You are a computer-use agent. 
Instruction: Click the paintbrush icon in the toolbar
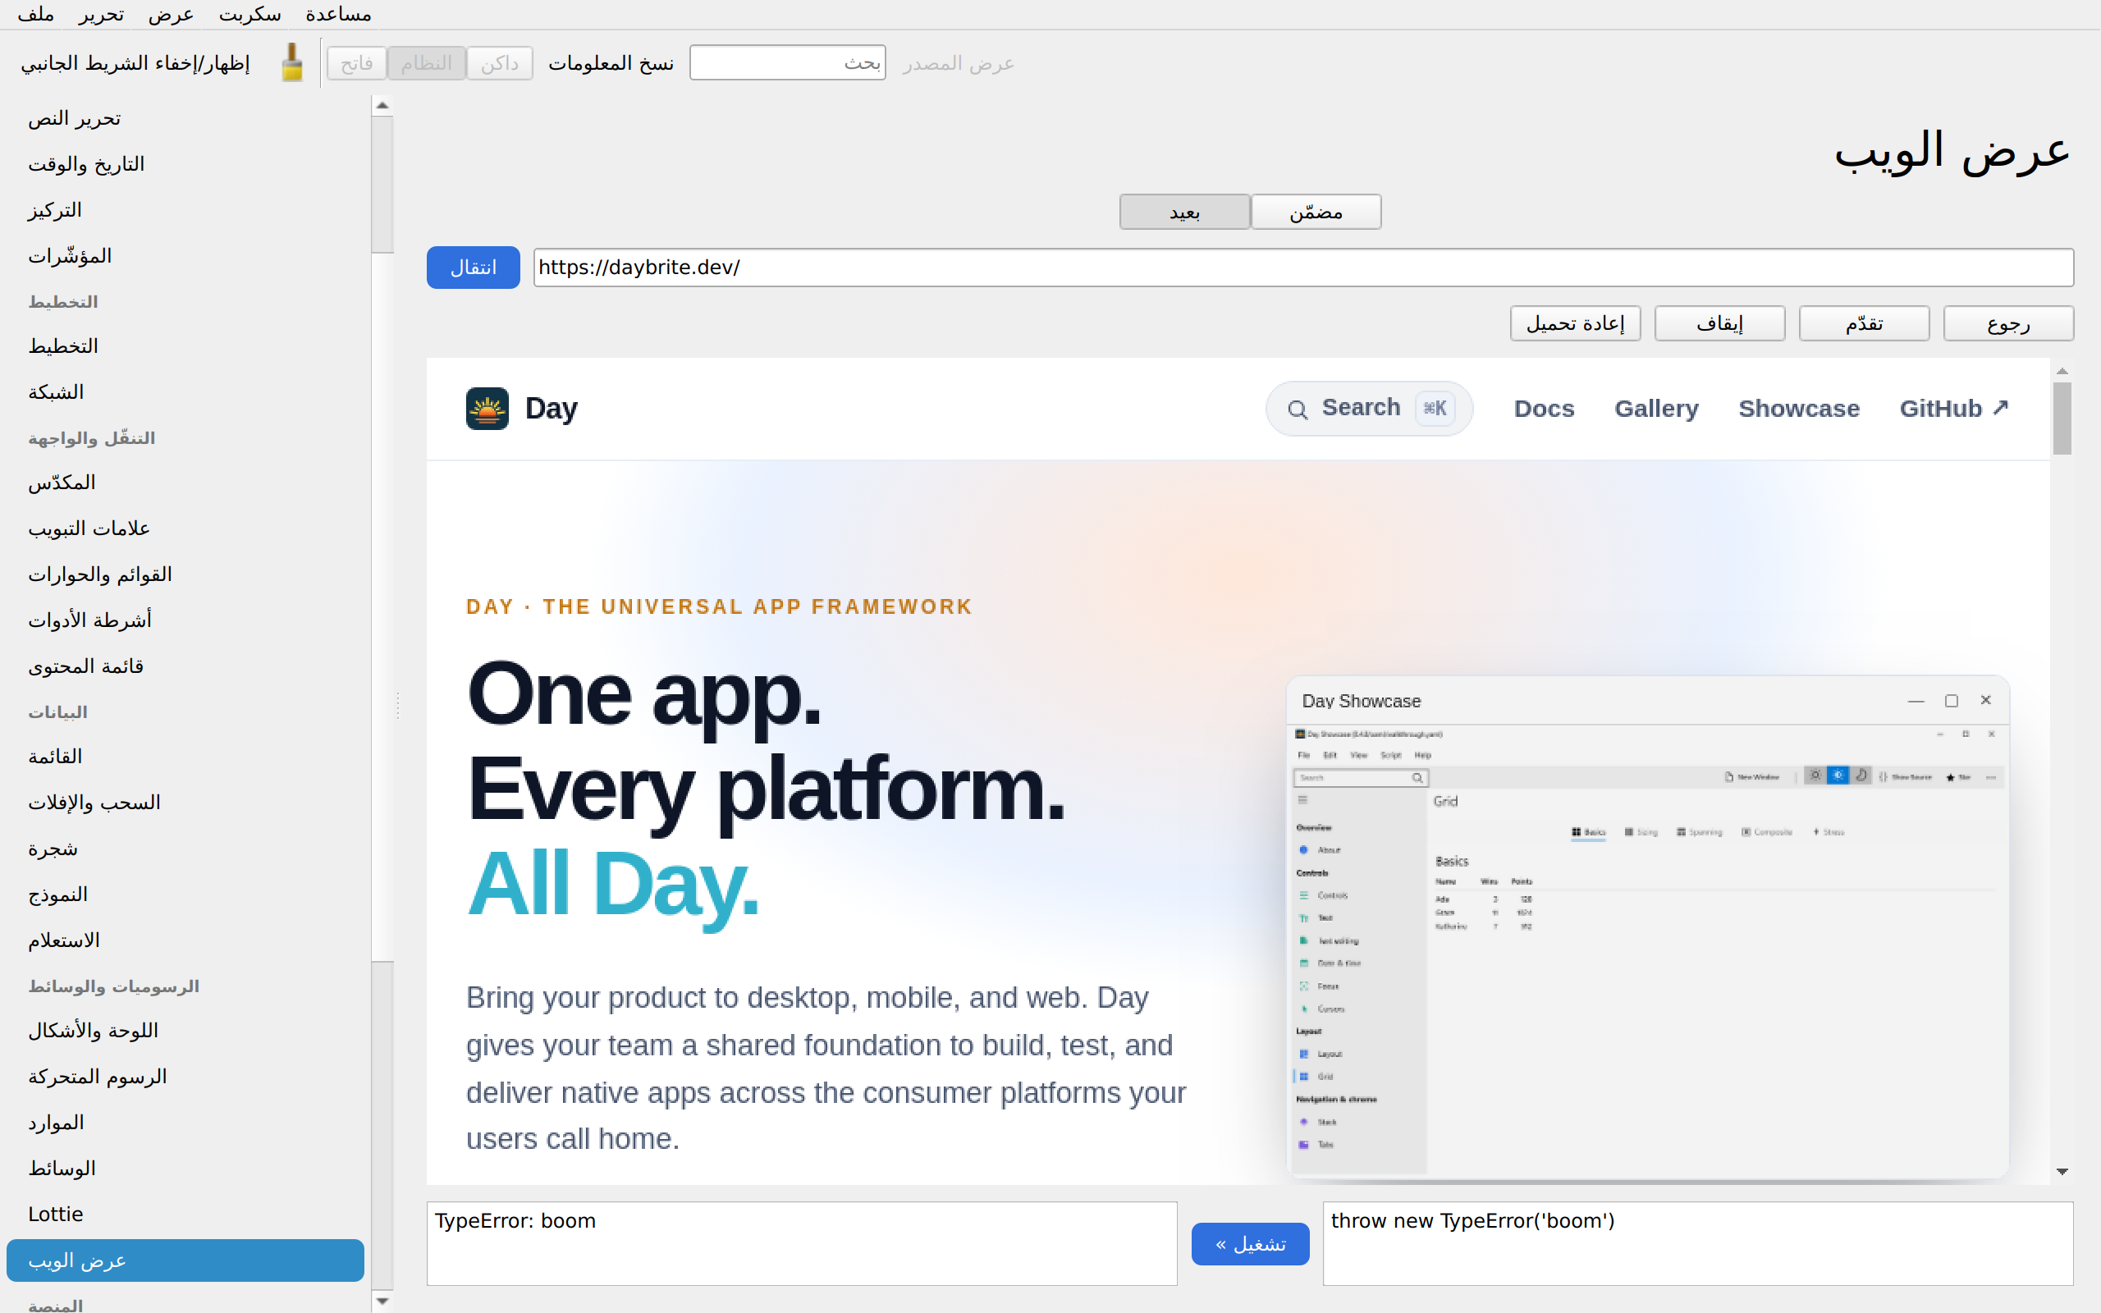pyautogui.click(x=292, y=62)
